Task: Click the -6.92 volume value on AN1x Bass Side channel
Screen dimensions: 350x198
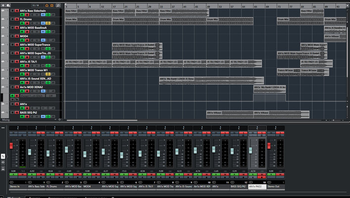Action: click(x=32, y=171)
